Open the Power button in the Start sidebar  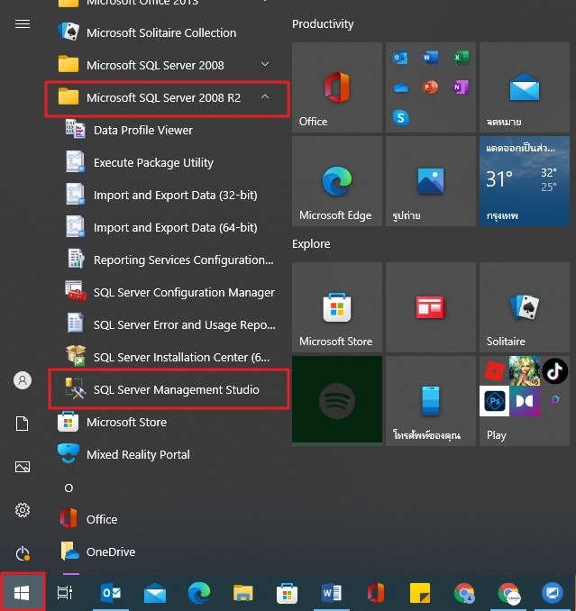pos(23,553)
